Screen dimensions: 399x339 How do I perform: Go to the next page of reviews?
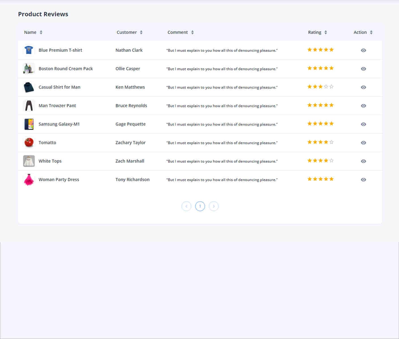[x=214, y=206]
